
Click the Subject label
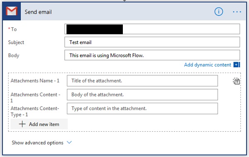[16, 42]
